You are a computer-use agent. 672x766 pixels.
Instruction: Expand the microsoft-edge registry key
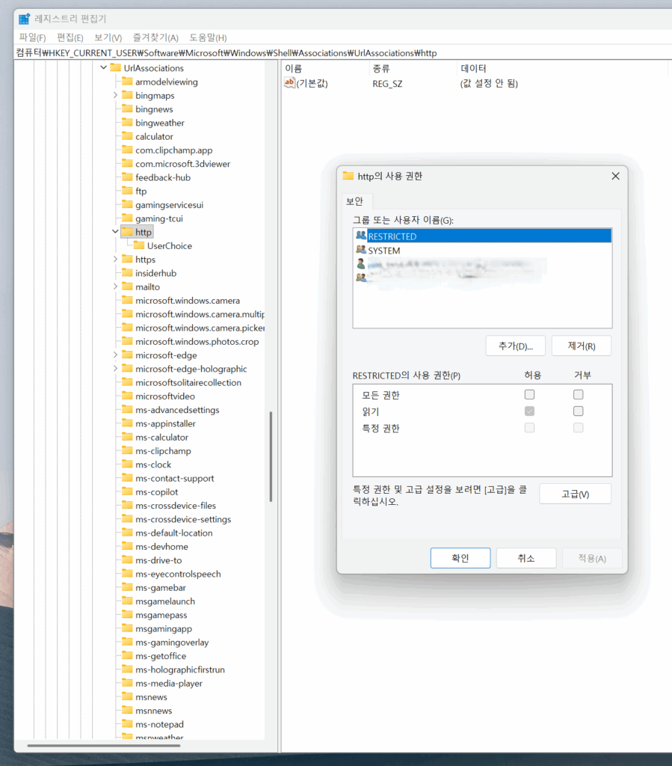tap(115, 355)
